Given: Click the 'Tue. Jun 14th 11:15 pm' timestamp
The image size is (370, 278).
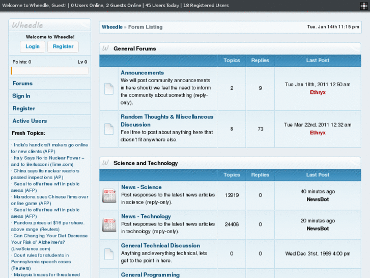Looking at the screenshot, I should pyautogui.click(x=333, y=27).
